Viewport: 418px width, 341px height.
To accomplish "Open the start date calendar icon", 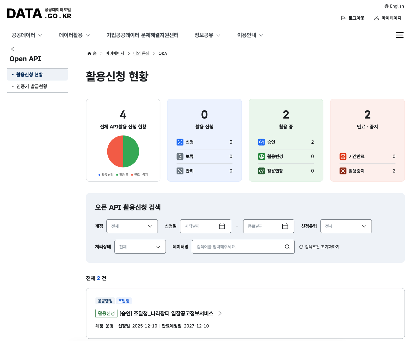I will pyautogui.click(x=222, y=226).
